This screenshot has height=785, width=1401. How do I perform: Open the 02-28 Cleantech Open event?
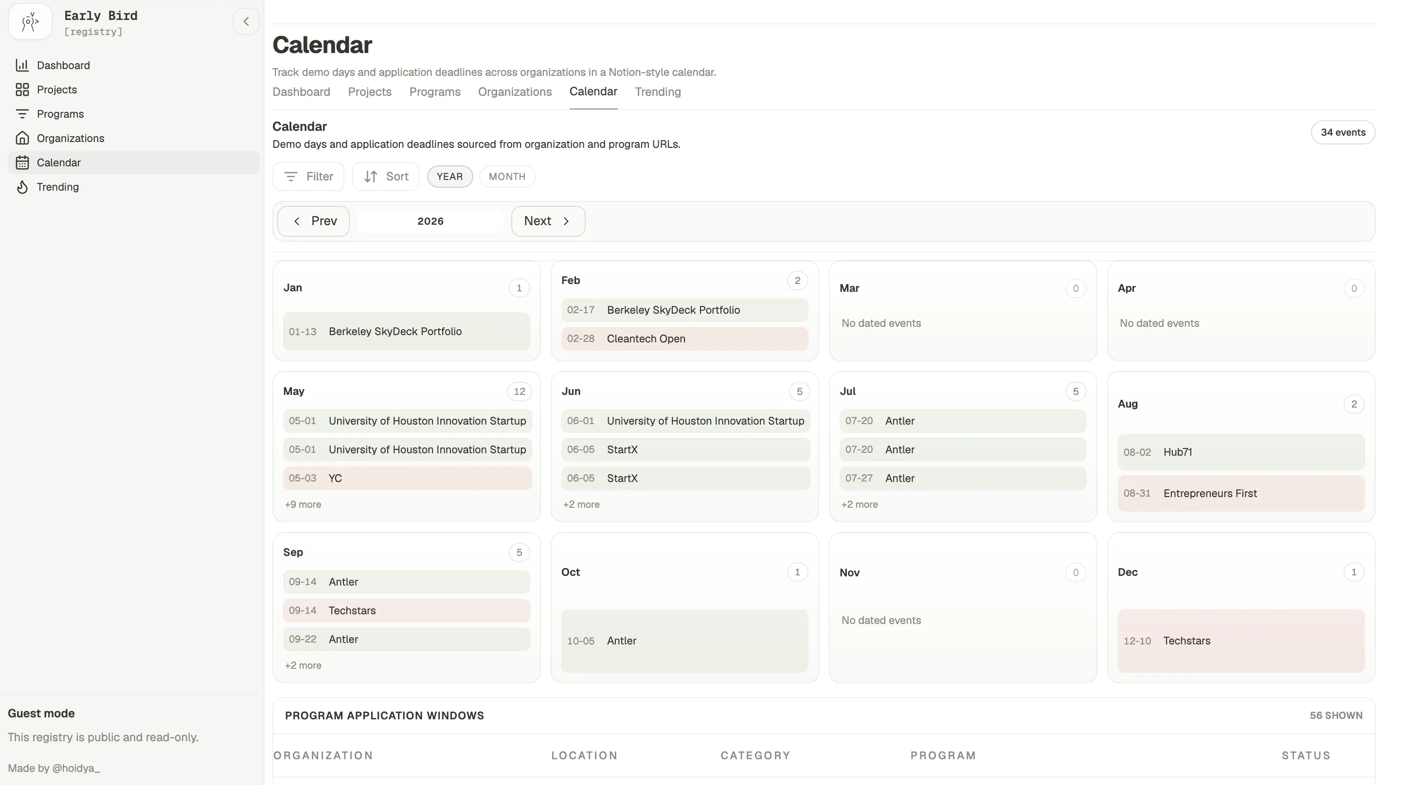(x=685, y=339)
